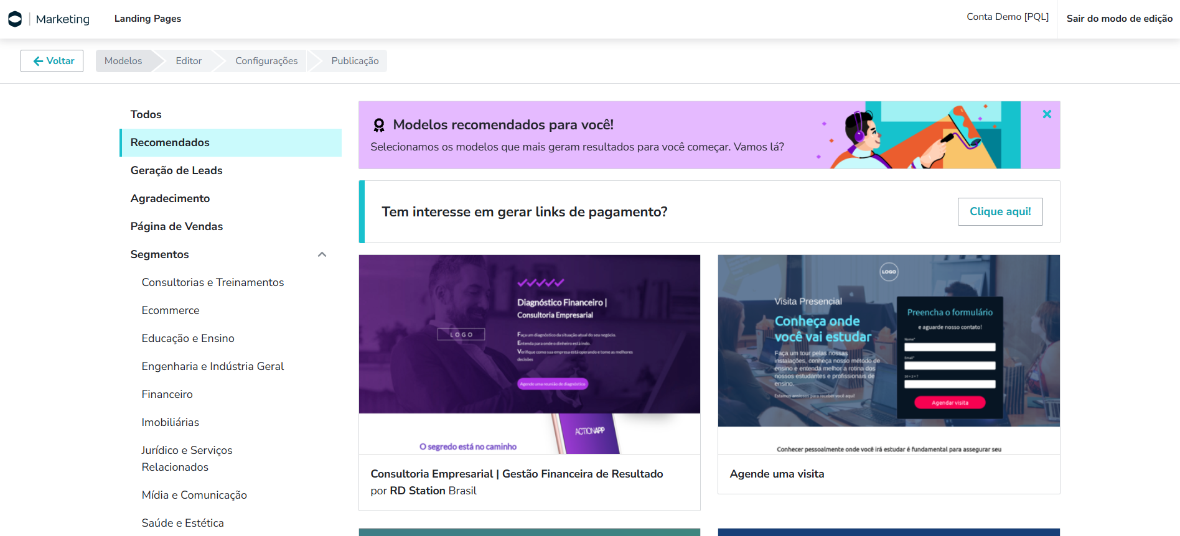Click the Clique aqui! payment links button

click(x=1000, y=211)
